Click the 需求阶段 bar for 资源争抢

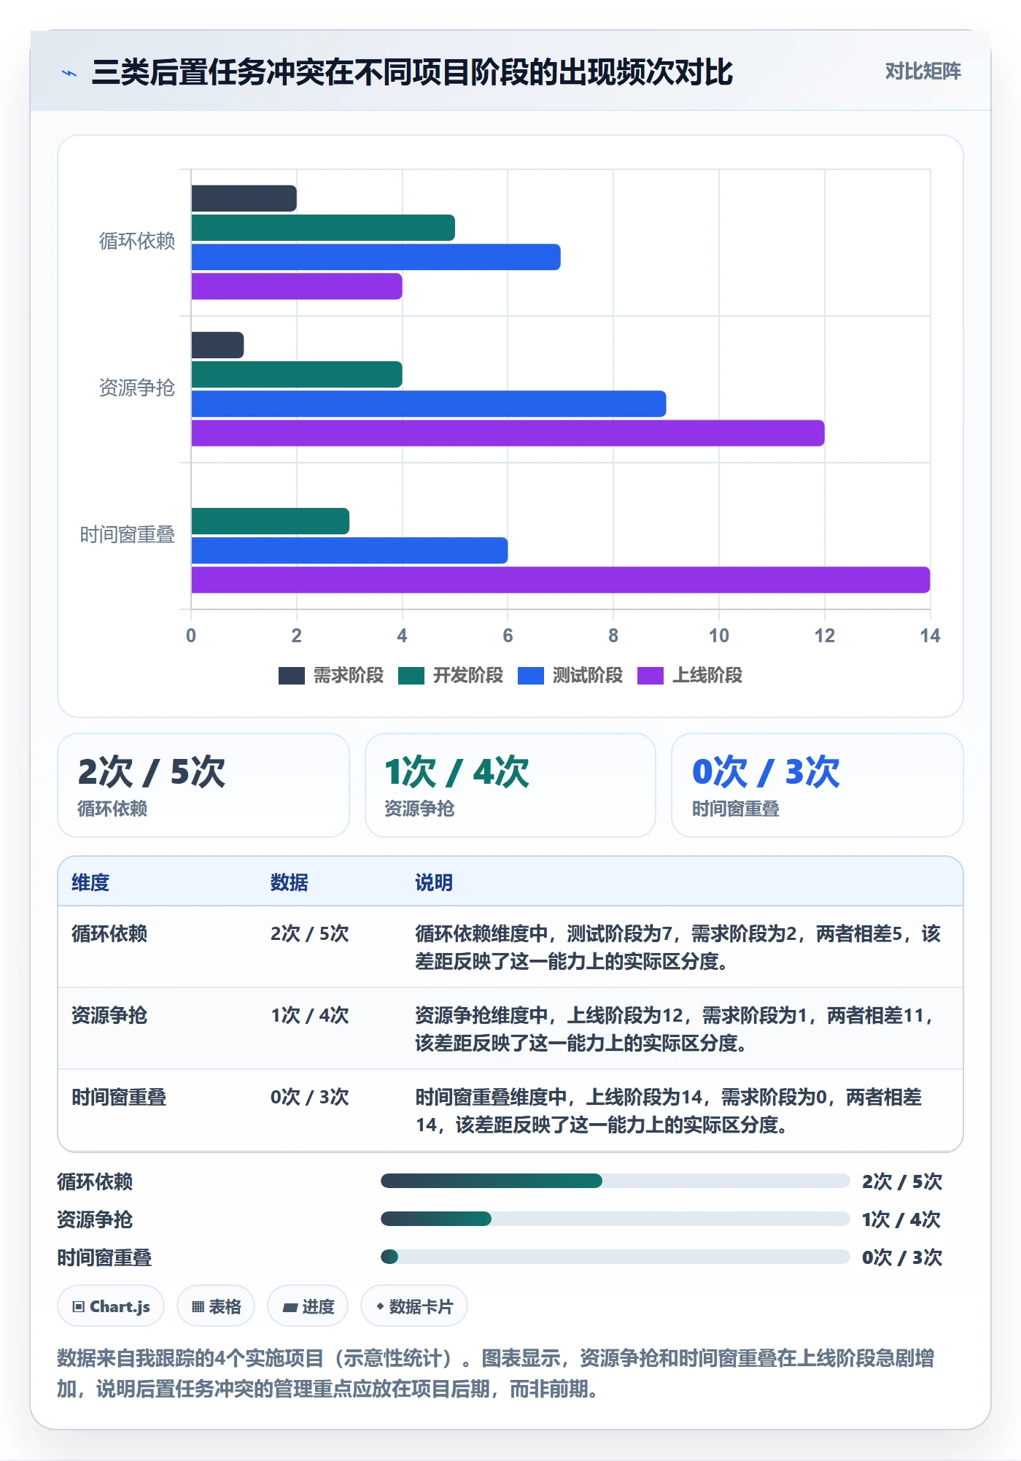click(x=217, y=345)
